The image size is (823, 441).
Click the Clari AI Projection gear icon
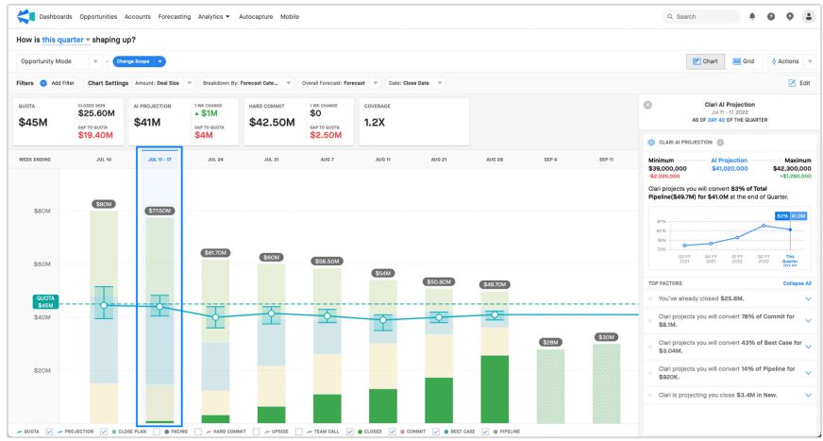(651, 143)
